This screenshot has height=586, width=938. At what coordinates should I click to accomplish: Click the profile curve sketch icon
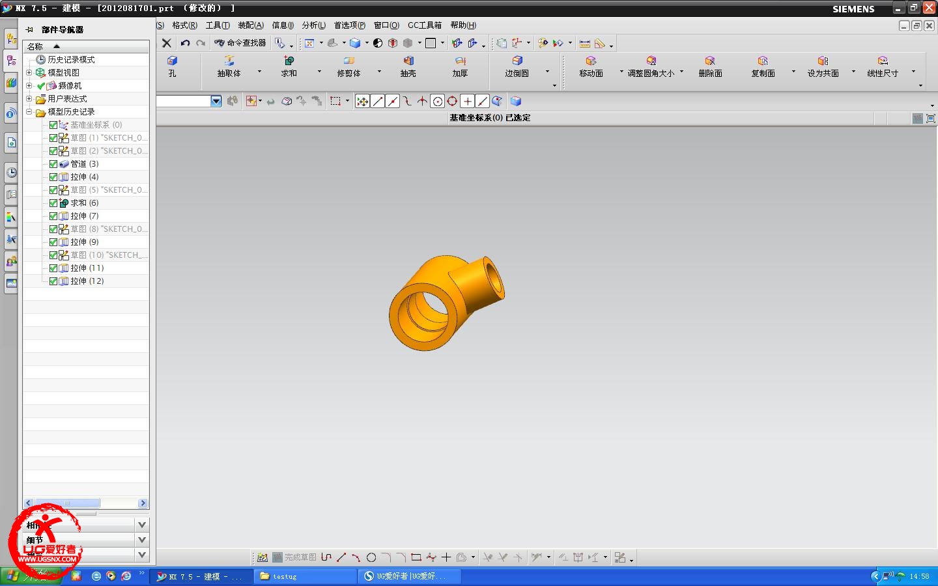point(326,557)
